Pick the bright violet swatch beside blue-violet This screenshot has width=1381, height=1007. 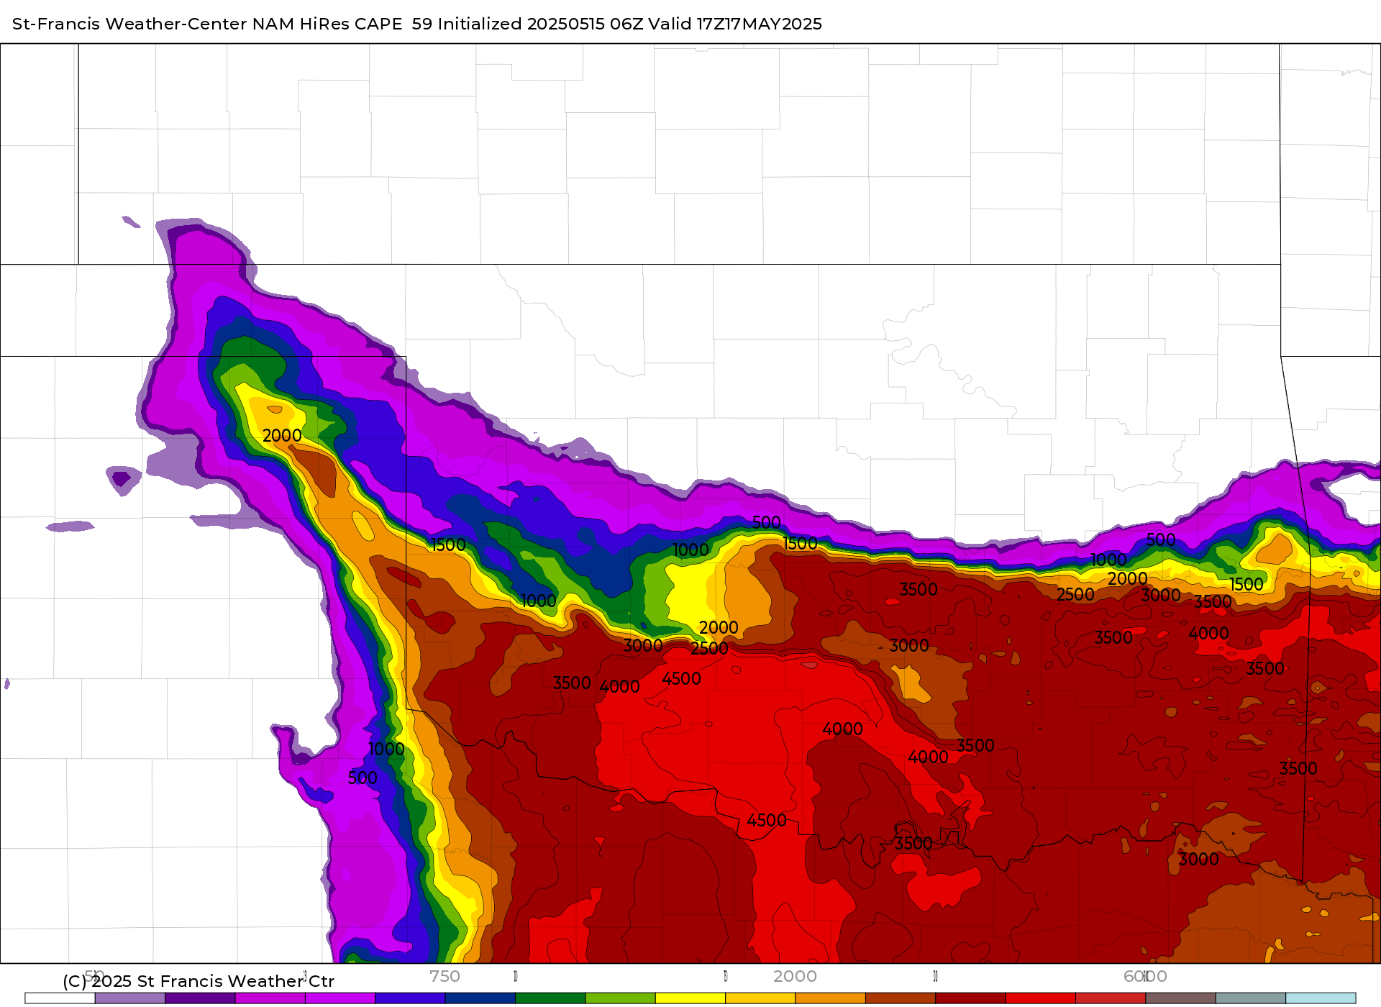(340, 998)
